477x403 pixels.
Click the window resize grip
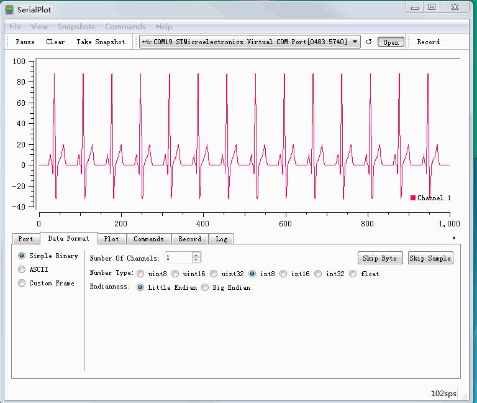[465, 396]
